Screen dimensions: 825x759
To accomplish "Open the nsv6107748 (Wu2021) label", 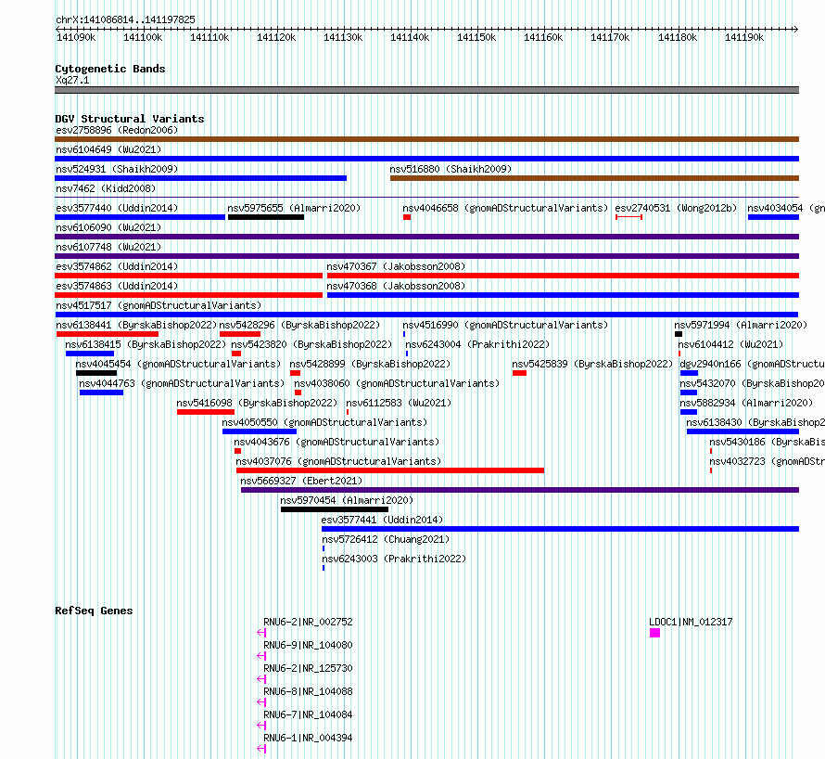I will (x=108, y=247).
